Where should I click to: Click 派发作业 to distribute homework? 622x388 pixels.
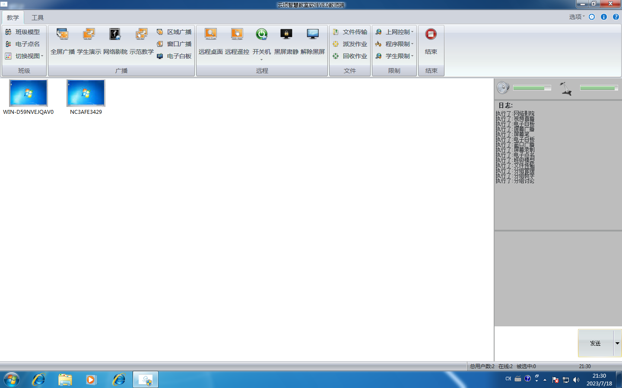coord(350,44)
